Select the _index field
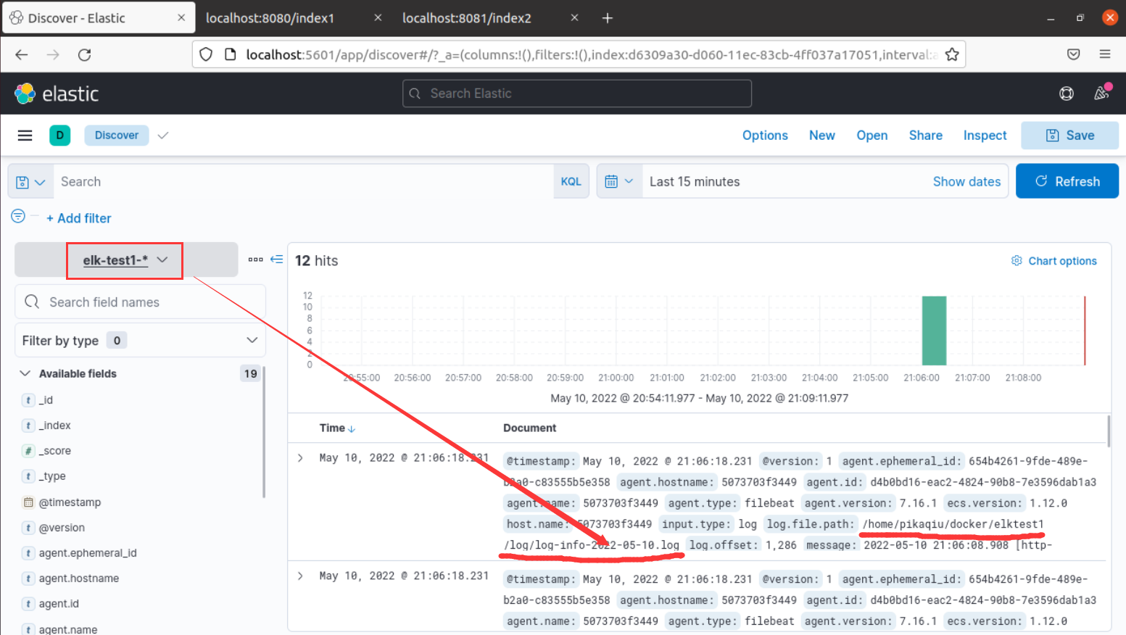1126x635 pixels. click(x=54, y=426)
